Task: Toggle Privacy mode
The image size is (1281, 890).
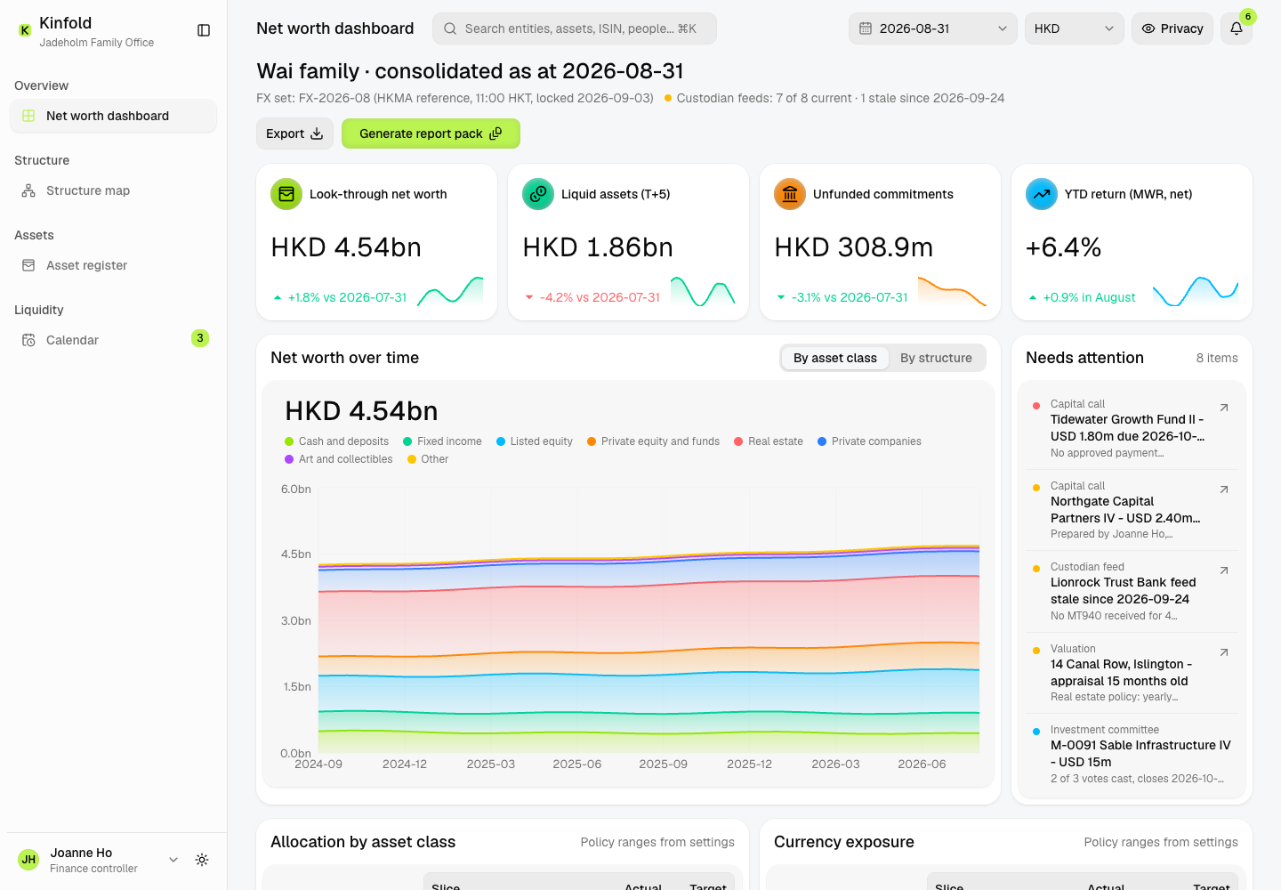Action: 1172,28
